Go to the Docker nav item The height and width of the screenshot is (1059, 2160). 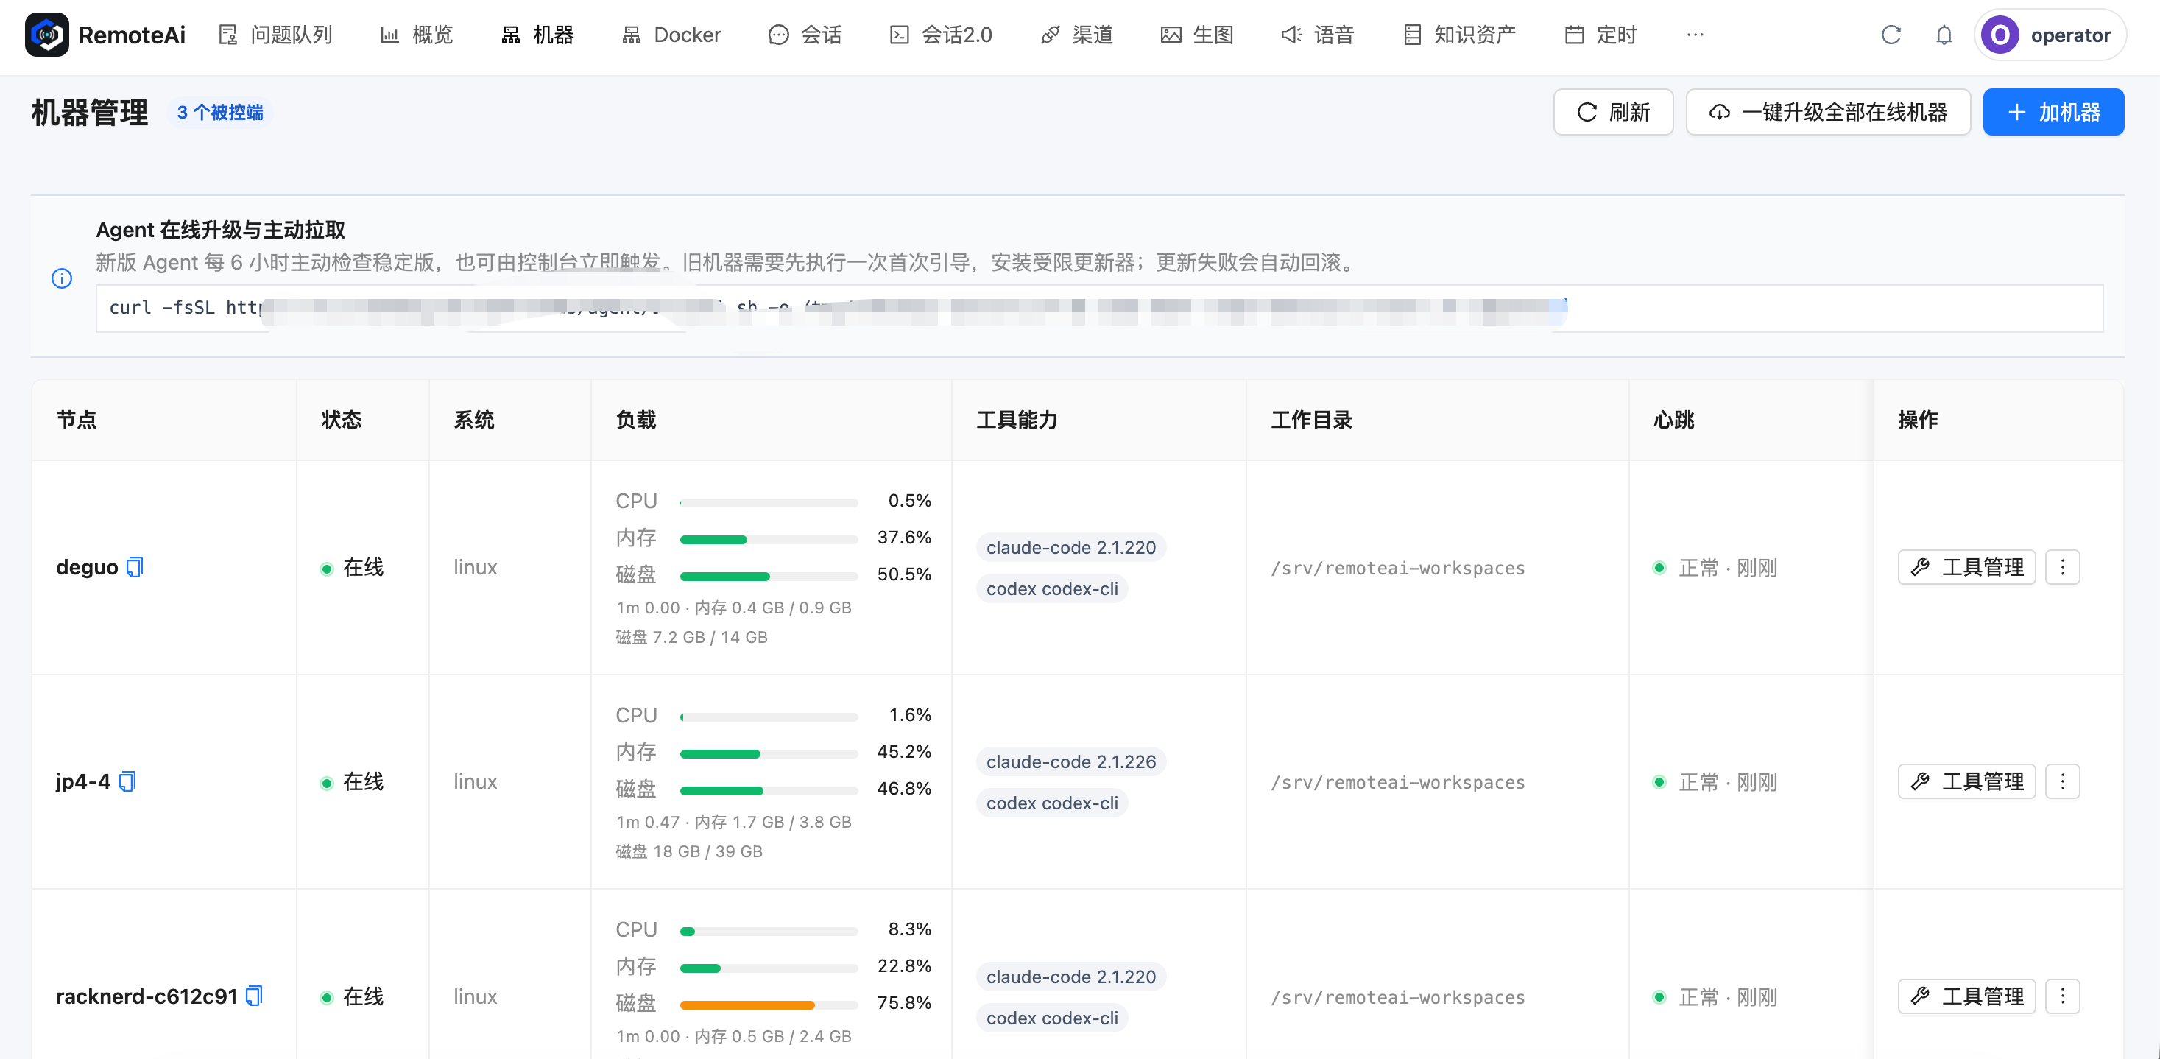pos(671,35)
